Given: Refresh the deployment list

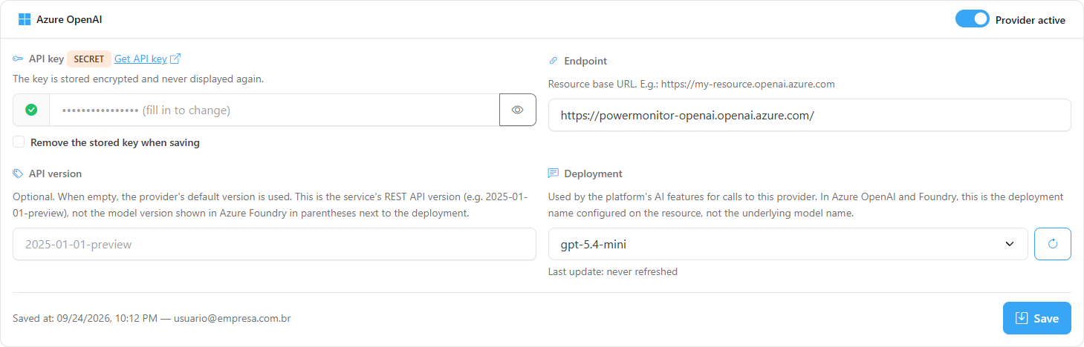Looking at the screenshot, I should click(1053, 244).
